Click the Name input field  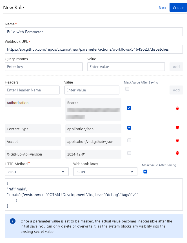coord(94,32)
